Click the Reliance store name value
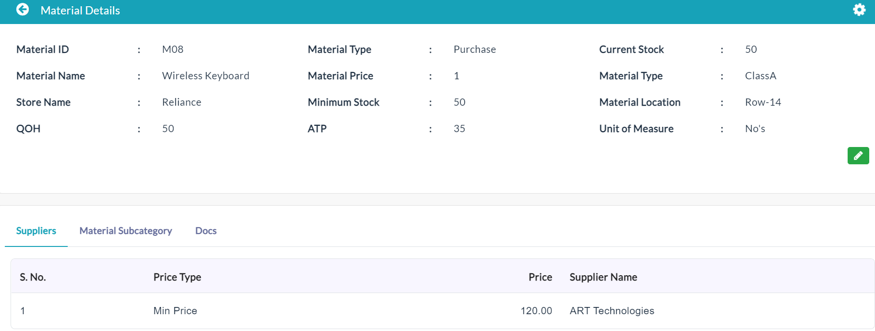 182,102
